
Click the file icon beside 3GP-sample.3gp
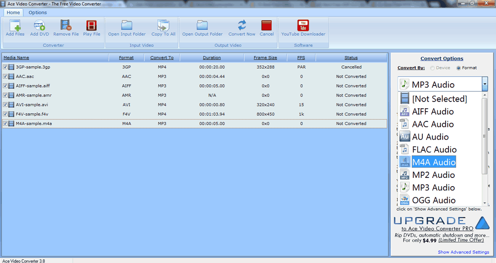12,67
